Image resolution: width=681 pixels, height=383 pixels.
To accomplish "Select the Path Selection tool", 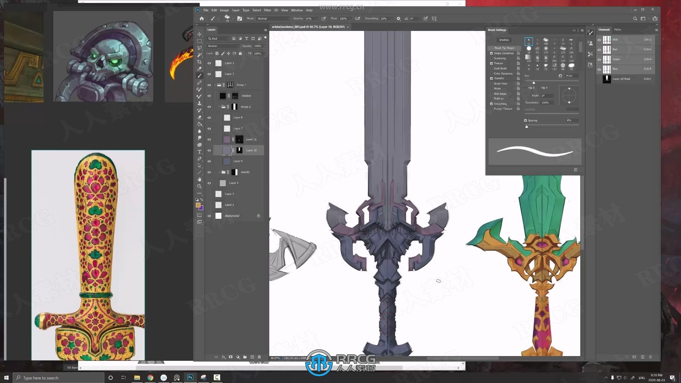I will pos(199,166).
